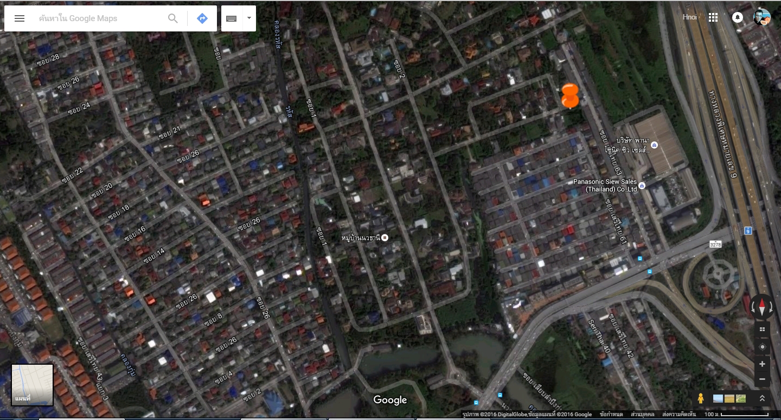Expand the input tools dropdown arrow

tap(249, 18)
